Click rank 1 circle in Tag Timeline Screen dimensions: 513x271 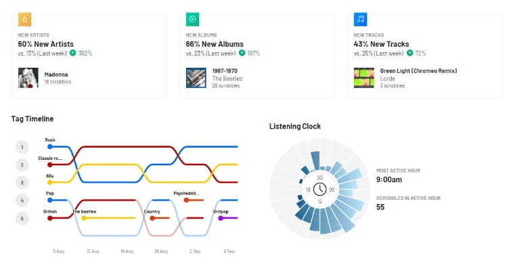point(22,147)
